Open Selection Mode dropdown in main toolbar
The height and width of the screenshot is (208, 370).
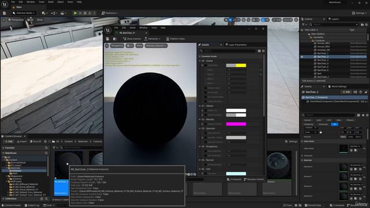pyautogui.click(x=24, y=13)
